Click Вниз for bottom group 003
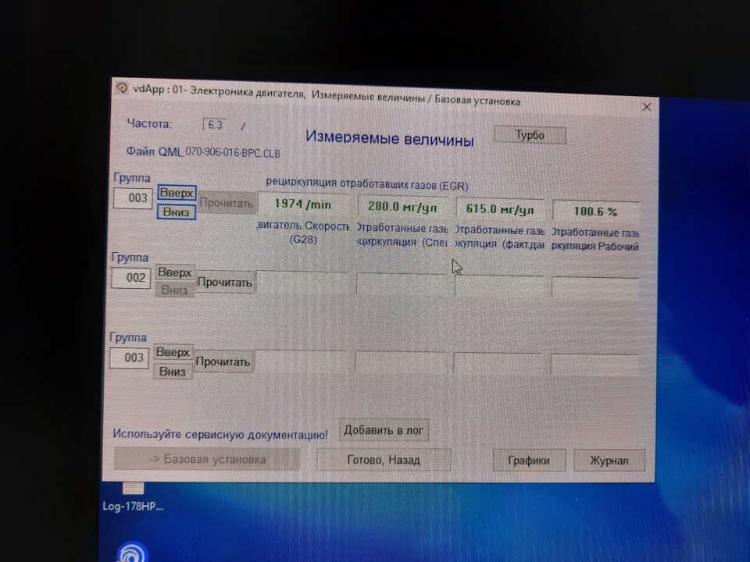The image size is (750, 562). tap(172, 372)
